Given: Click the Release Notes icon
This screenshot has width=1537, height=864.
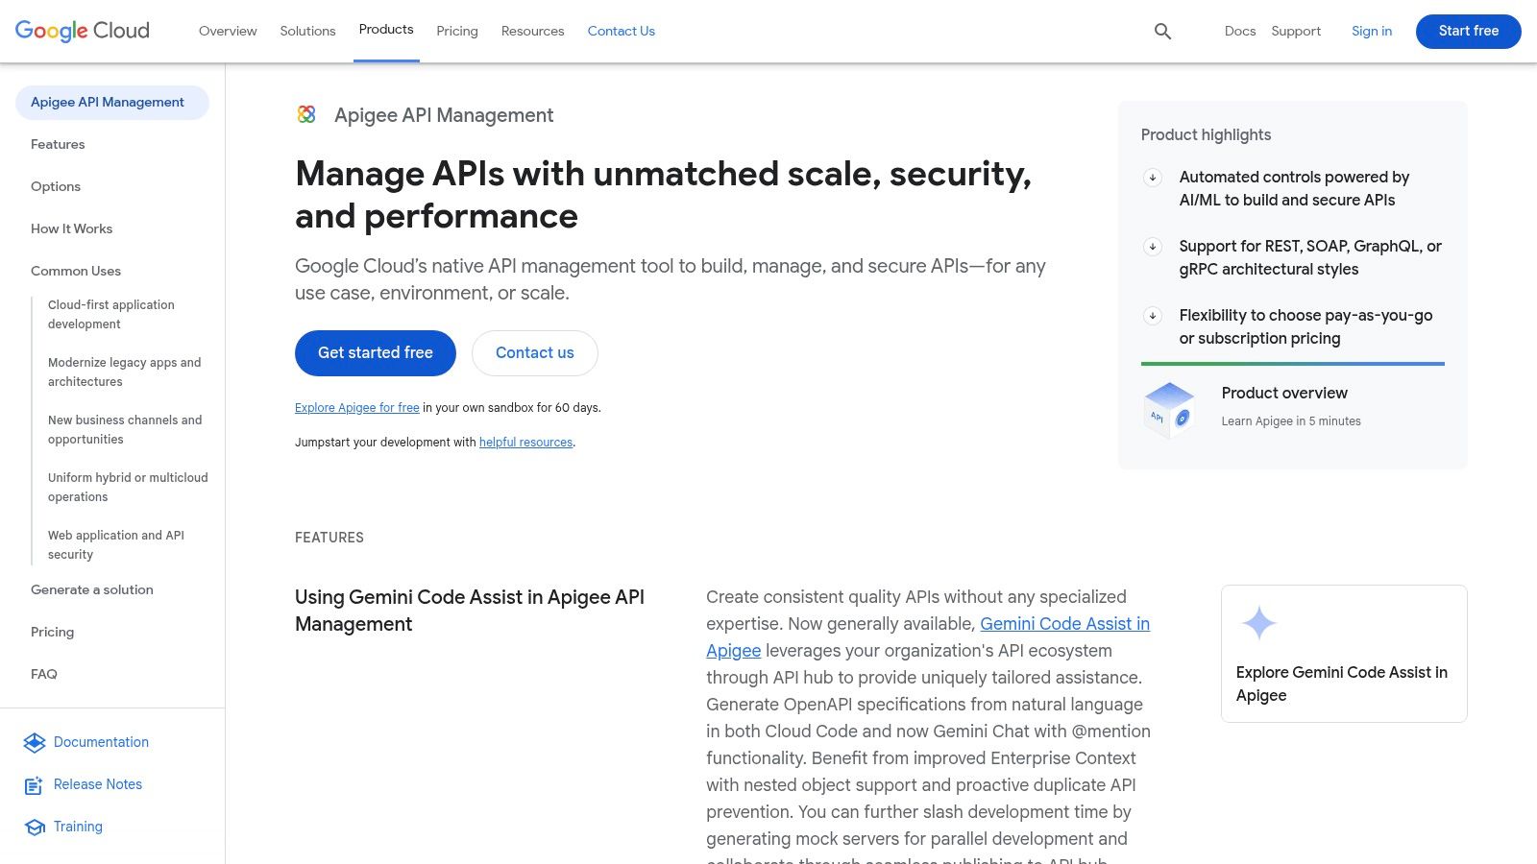Looking at the screenshot, I should tap(35, 784).
